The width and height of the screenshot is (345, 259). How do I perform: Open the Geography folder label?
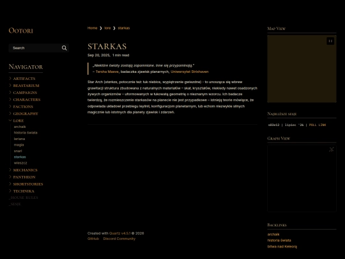26,114
